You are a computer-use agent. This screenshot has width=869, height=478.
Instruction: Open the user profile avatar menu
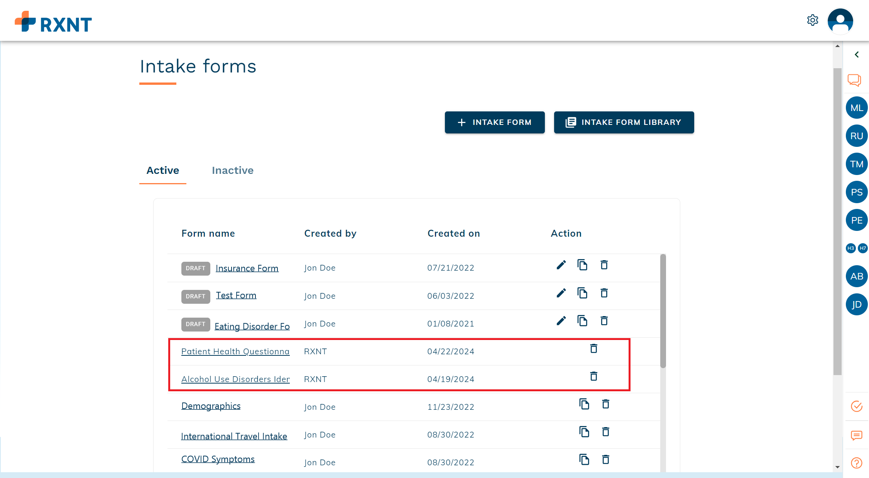point(840,21)
